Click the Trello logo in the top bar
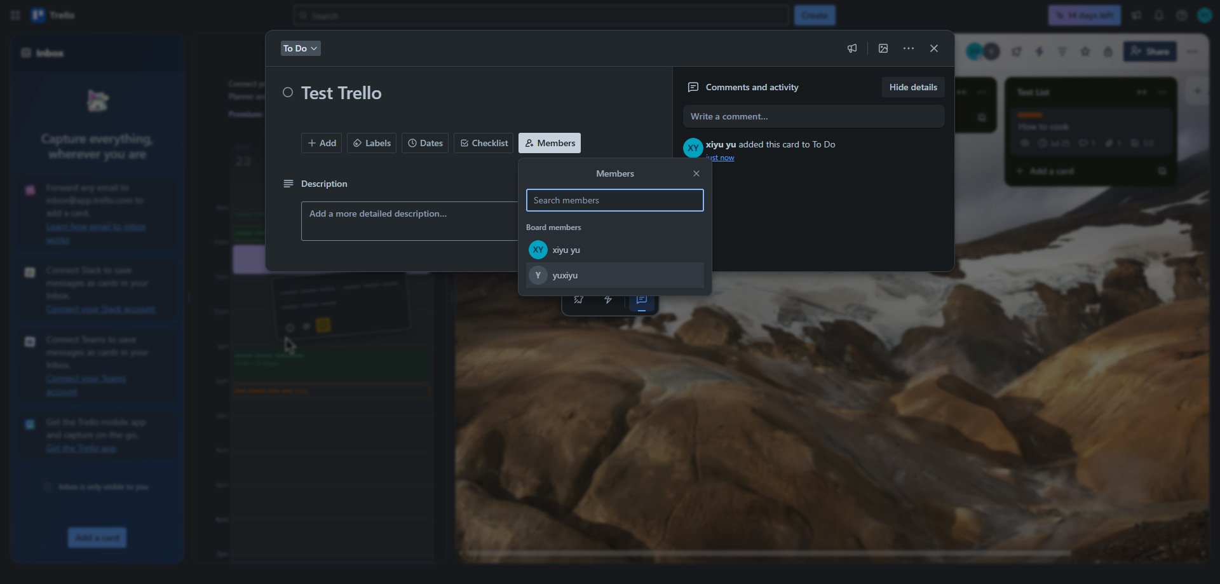The height and width of the screenshot is (584, 1220). click(x=53, y=15)
